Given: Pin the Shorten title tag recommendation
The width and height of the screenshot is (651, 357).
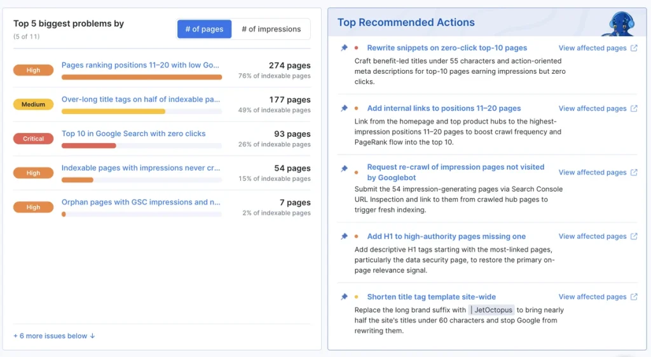Looking at the screenshot, I should (344, 297).
